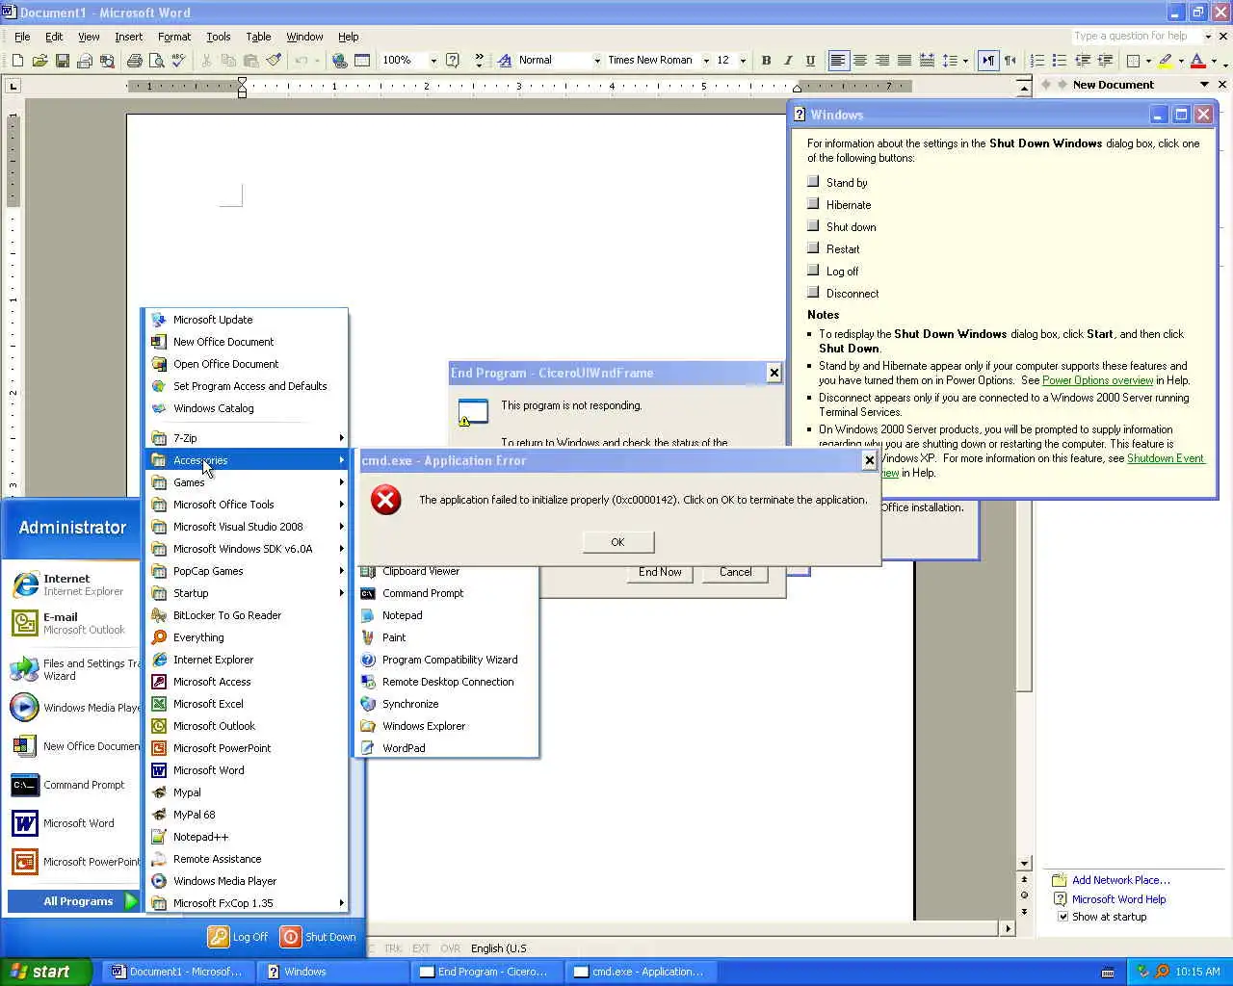The image size is (1233, 986).
Task: Center-align the text
Action: [860, 61]
